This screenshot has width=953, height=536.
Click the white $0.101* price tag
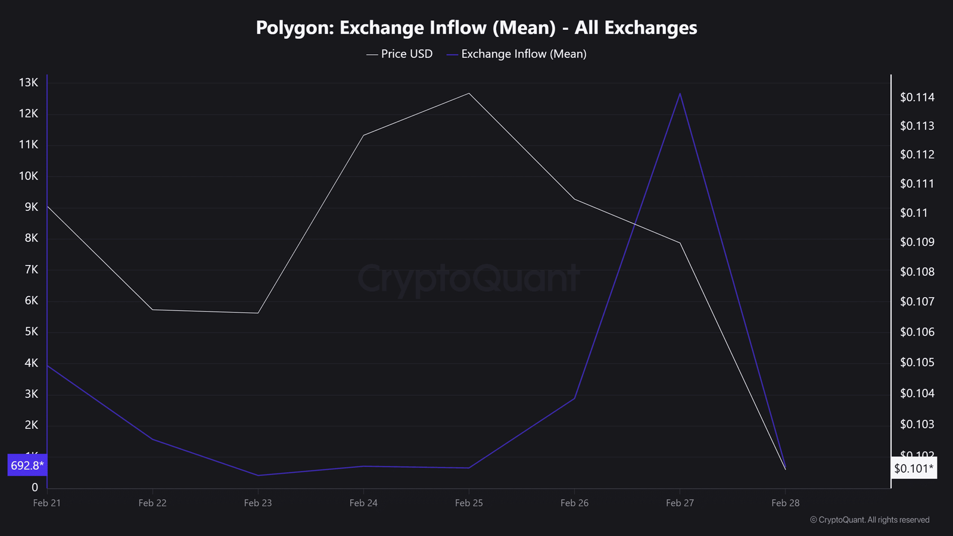click(x=914, y=468)
